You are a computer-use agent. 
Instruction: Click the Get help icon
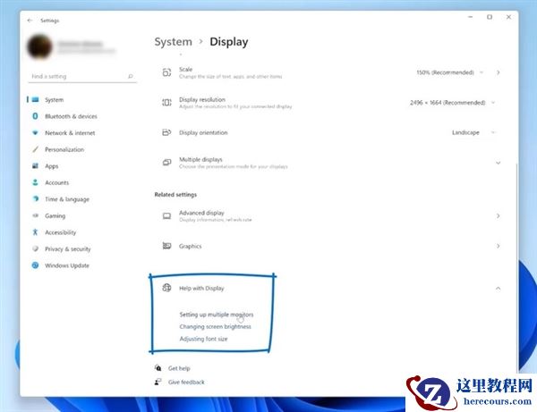click(158, 368)
